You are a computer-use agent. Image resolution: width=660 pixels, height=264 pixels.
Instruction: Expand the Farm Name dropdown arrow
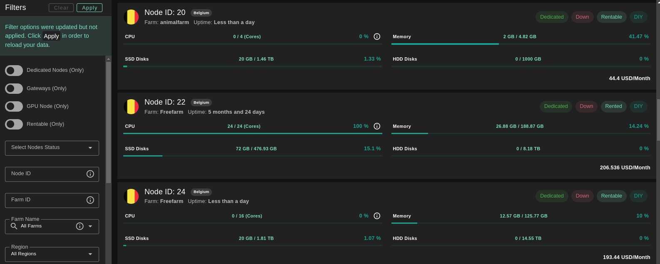[x=90, y=226]
